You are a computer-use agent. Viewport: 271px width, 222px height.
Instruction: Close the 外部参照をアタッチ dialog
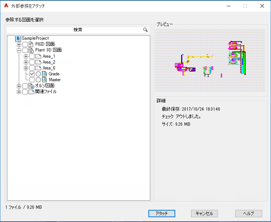tap(262, 6)
